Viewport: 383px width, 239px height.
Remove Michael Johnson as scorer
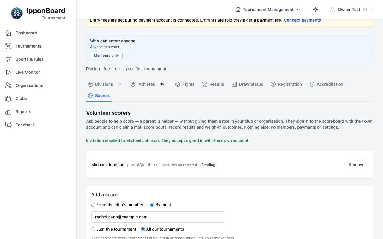pos(356,165)
